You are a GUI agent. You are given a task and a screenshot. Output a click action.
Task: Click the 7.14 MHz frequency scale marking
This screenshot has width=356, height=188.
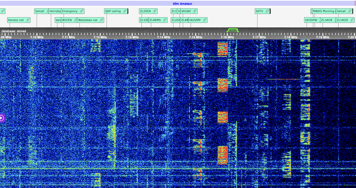[164, 37]
